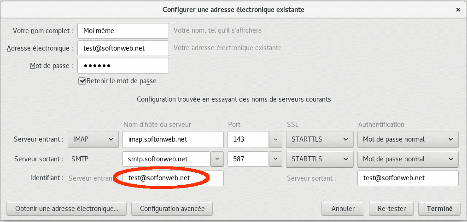Toggle the "Retenir le mot de passe" checkbox
The image size is (467, 222).
pyautogui.click(x=82, y=81)
